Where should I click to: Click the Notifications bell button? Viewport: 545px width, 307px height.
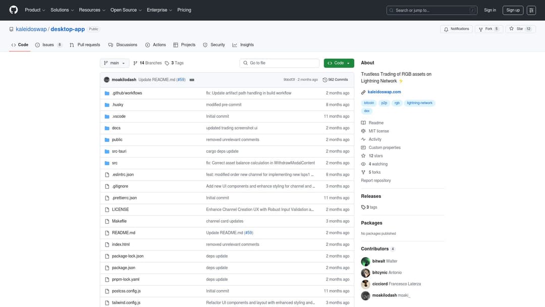(x=456, y=29)
